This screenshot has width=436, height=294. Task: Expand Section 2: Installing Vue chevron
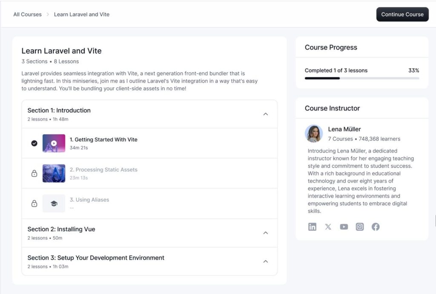click(266, 233)
